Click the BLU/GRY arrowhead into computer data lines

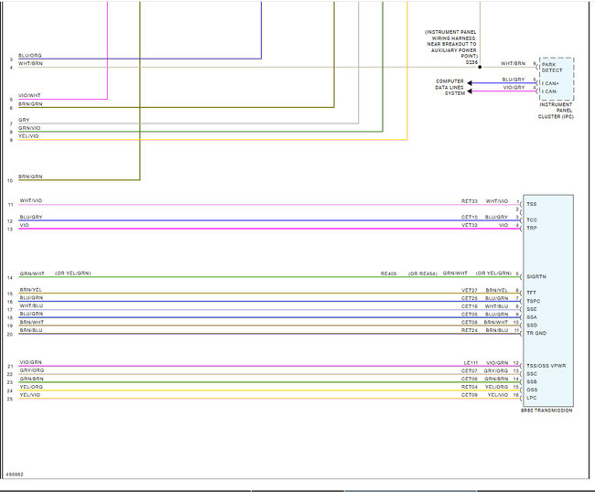point(470,83)
